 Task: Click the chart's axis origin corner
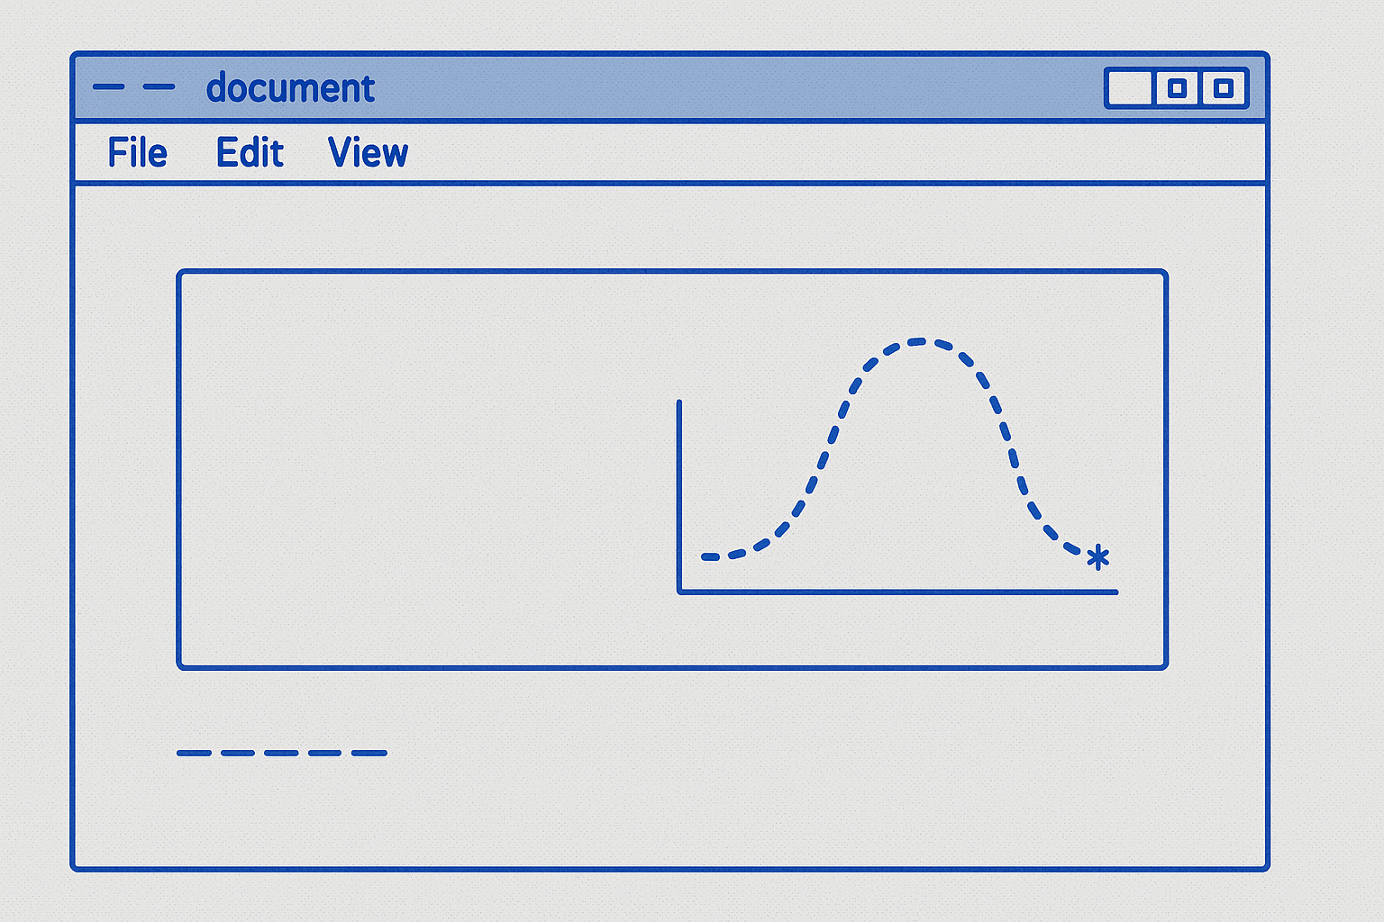pyautogui.click(x=680, y=592)
